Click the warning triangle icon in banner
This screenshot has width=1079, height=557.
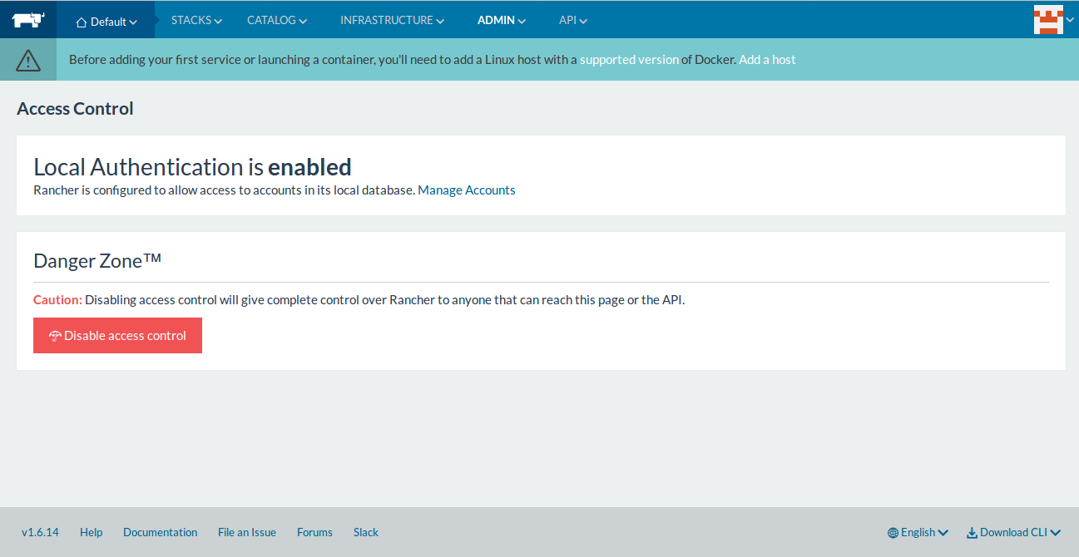point(28,60)
